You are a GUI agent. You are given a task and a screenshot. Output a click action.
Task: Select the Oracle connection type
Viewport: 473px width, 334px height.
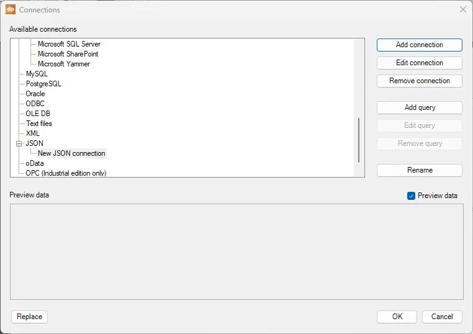(35, 94)
